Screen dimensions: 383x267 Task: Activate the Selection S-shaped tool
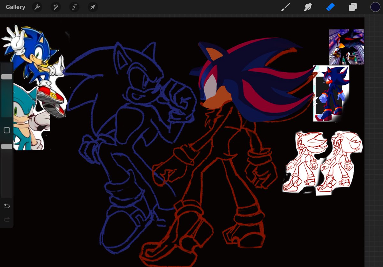(74, 7)
